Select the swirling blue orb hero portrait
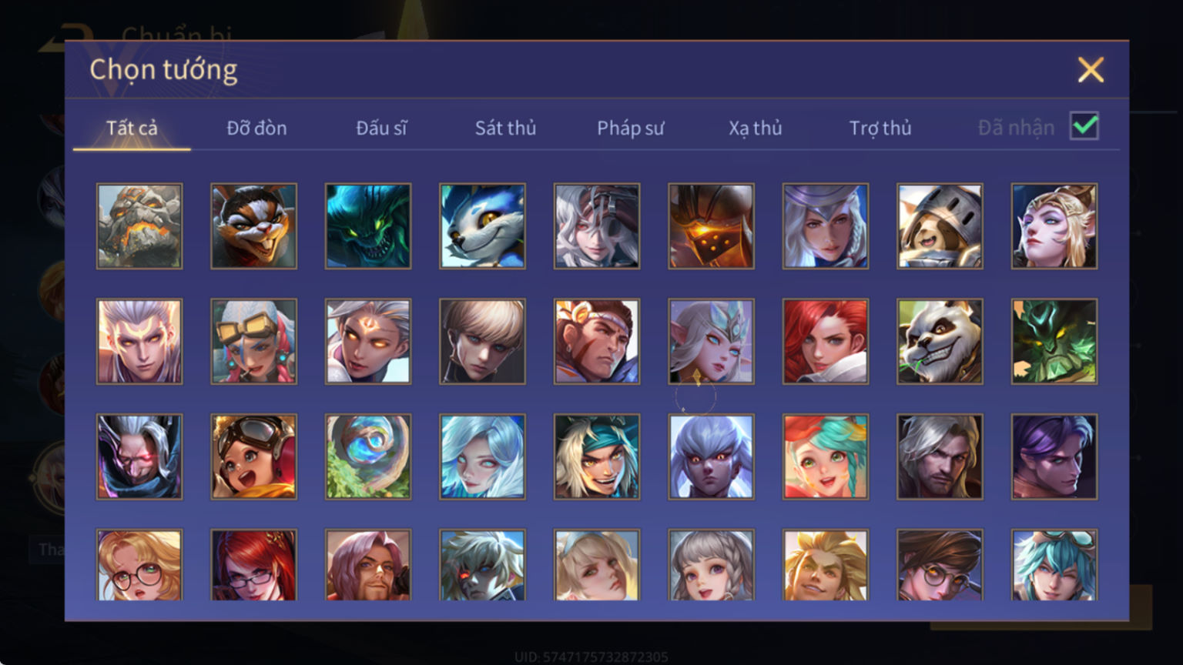The image size is (1183, 665). pos(368,457)
